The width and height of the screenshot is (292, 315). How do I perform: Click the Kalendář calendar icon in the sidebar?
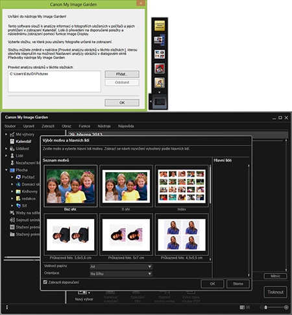pyautogui.click(x=12, y=142)
